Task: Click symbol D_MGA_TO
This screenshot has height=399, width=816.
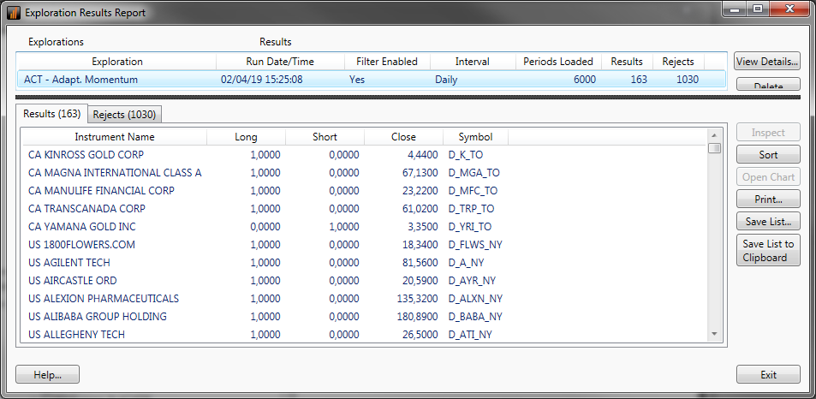Action: point(474,173)
